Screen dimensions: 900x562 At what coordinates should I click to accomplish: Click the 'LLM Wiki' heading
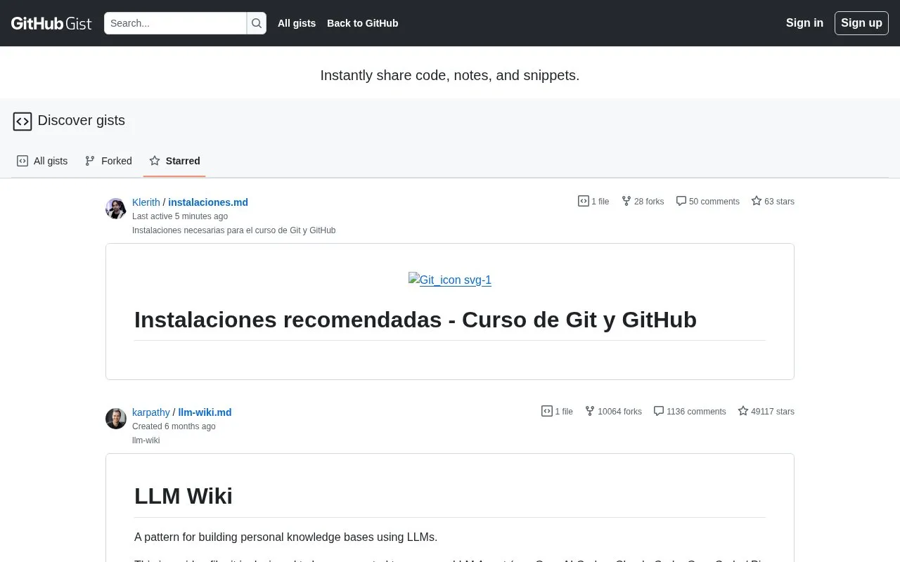coord(184,496)
